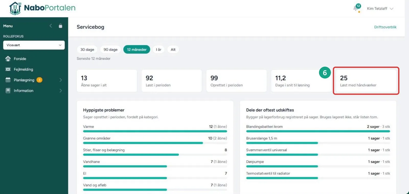This screenshot has width=409, height=194.
Task: Go to Forside in the menu
Action: [20, 59]
